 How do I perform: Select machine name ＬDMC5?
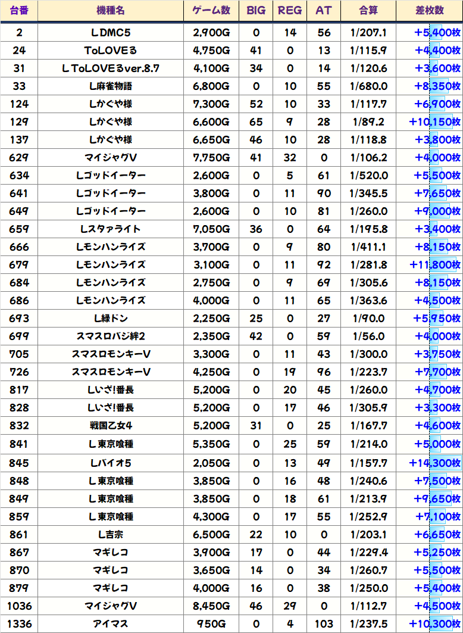point(111,33)
